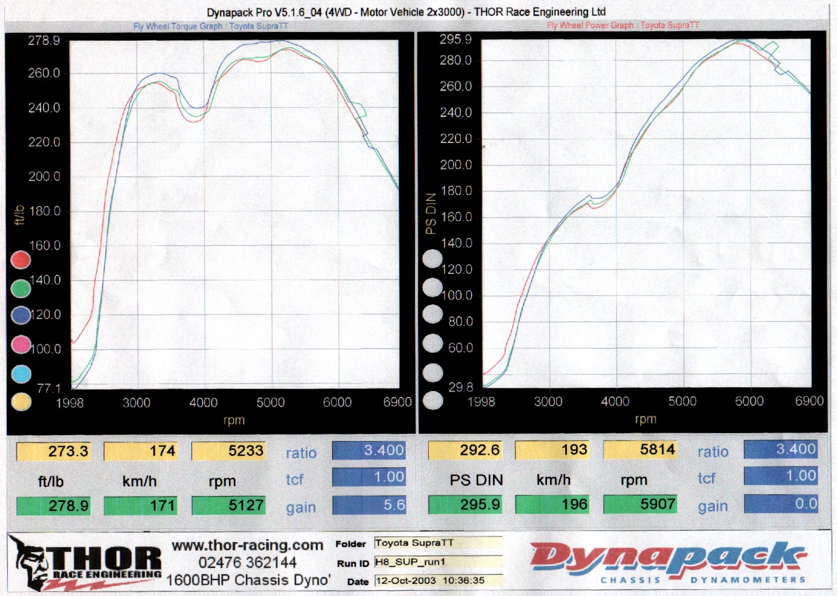
Task: Click the Fly Wheel Torque Graph title
Action: pyautogui.click(x=211, y=26)
